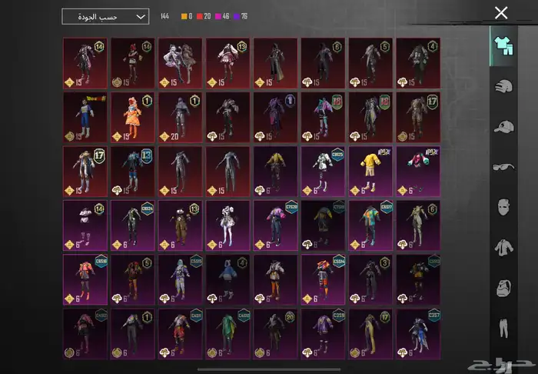Select the outfits category icon
Viewport: 538px width, 374px height.
(x=503, y=45)
